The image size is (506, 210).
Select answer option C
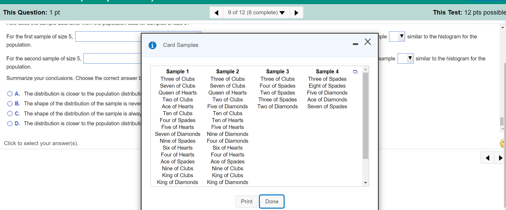10,114
